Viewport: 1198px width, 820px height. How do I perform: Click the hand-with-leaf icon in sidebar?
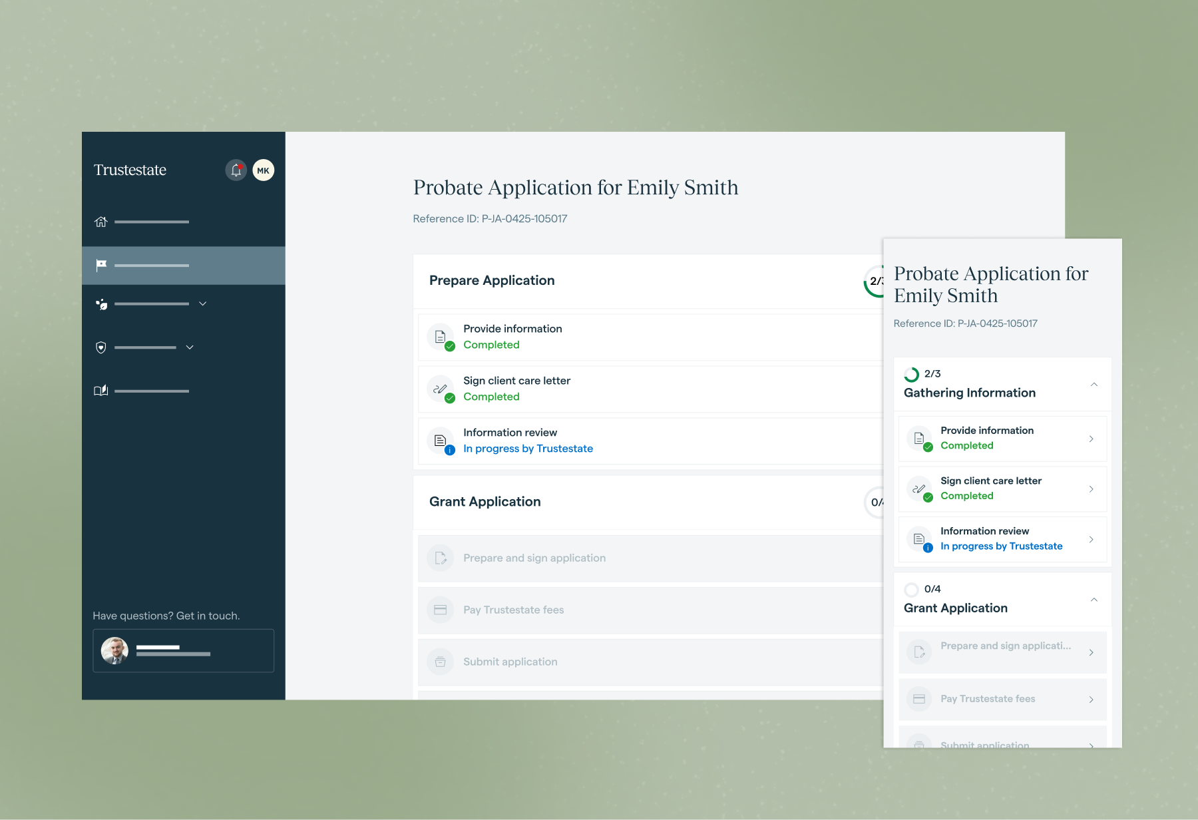point(101,304)
